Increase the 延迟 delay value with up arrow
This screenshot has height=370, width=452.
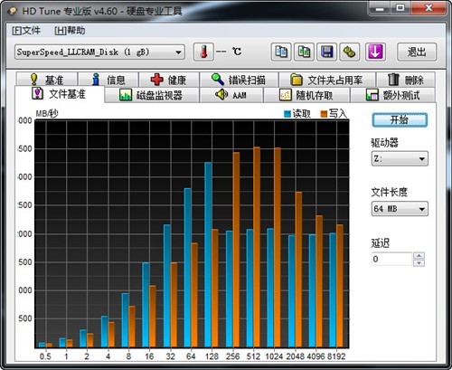click(x=419, y=256)
